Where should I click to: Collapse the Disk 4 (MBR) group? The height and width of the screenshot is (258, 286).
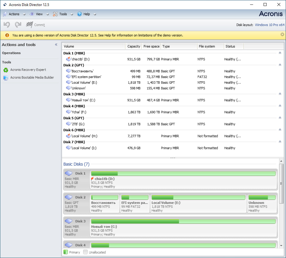(280, 106)
